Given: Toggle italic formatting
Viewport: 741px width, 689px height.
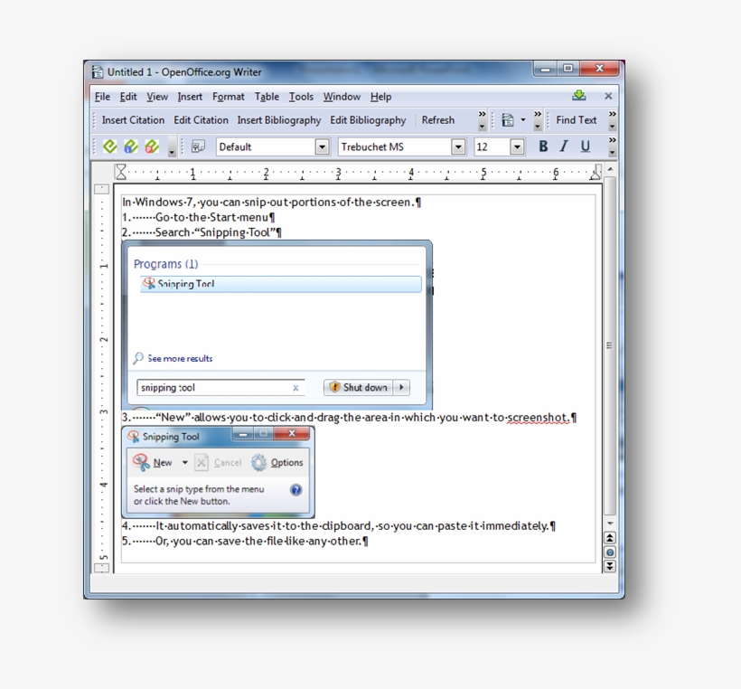Looking at the screenshot, I should (562, 146).
